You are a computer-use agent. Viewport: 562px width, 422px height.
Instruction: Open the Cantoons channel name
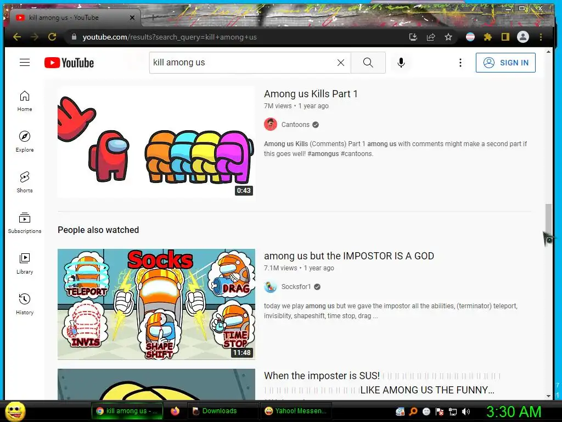pyautogui.click(x=295, y=125)
